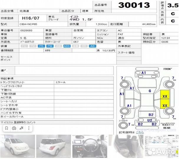Open the rear seat interior photo thumbnail

tap(126, 146)
